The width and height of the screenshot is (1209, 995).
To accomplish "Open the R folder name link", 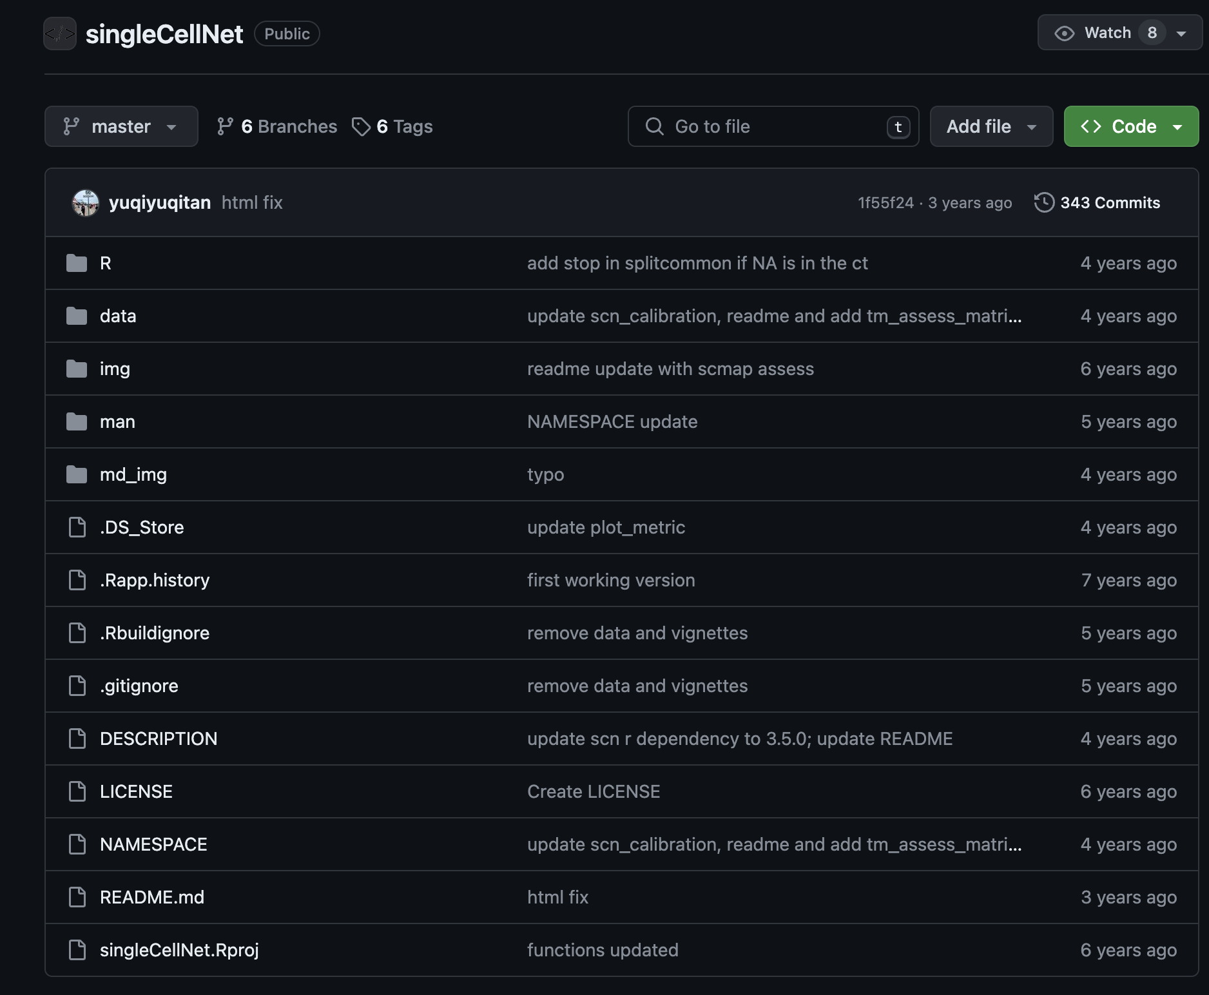I will coord(106,263).
